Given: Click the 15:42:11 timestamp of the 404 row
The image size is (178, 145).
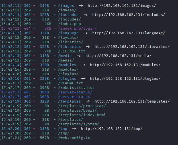Looking at the screenshot, I should [x=10, y=28].
